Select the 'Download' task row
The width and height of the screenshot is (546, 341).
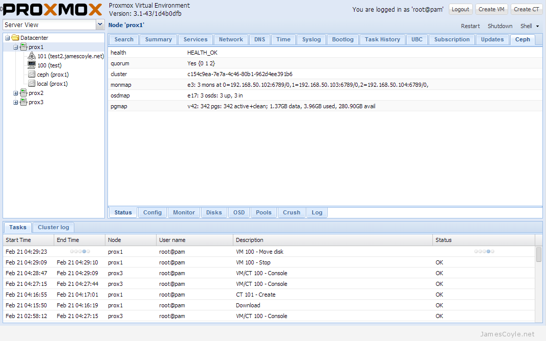pos(269,305)
